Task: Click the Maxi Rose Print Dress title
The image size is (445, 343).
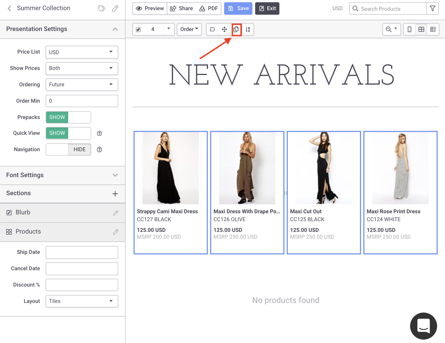Action: pos(393,212)
